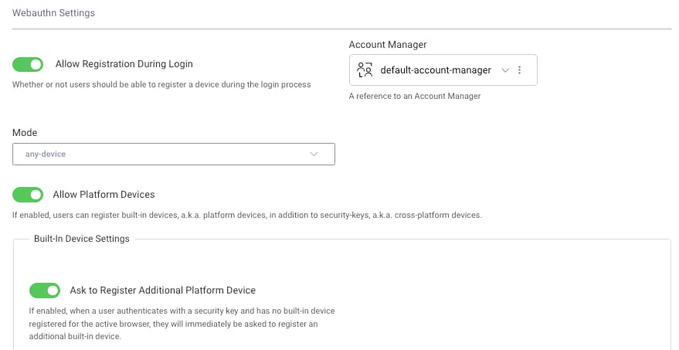Open the three-dot menu beside default-account-manager
679x350 pixels.
[519, 70]
